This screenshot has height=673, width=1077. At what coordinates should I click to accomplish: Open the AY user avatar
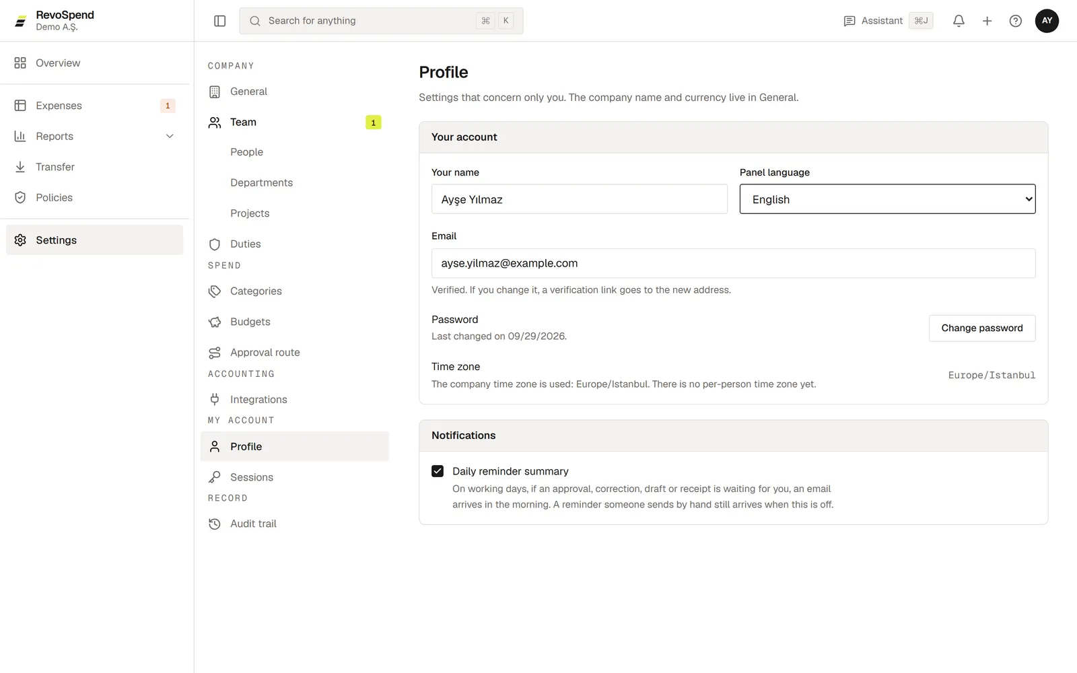pyautogui.click(x=1047, y=21)
